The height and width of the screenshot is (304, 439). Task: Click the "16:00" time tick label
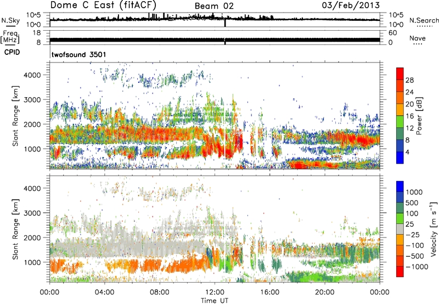269,292
